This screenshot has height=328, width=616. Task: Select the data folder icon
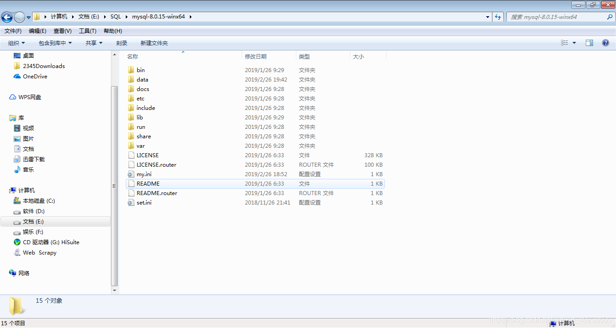click(x=131, y=79)
